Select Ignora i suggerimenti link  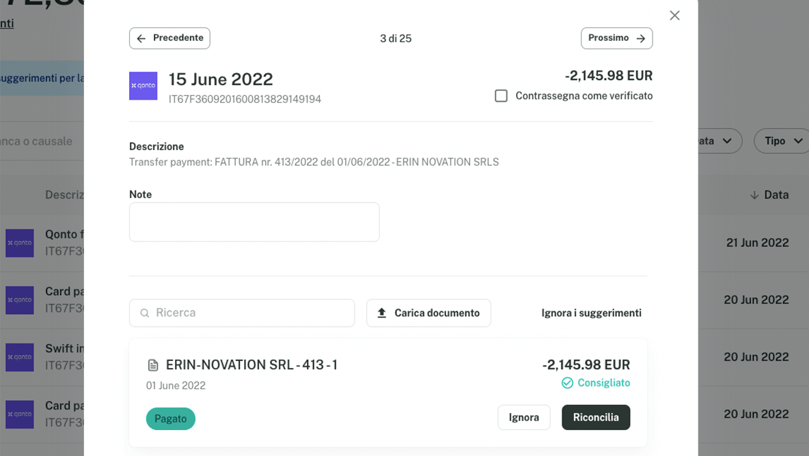coord(591,313)
